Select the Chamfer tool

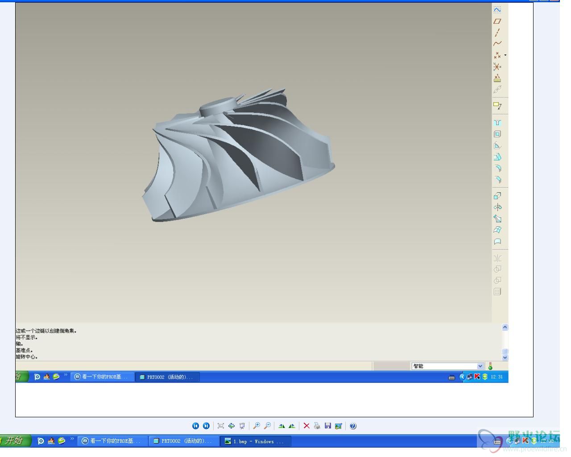tap(497, 179)
